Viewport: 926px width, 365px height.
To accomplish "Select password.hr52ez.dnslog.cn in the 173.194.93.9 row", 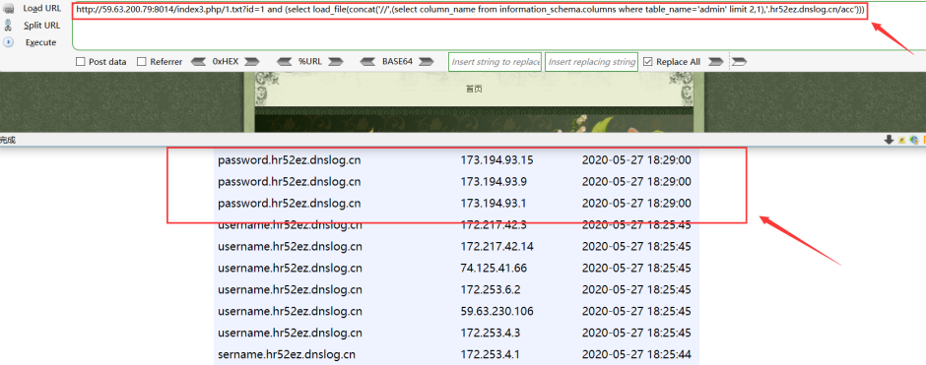I will pos(290,182).
